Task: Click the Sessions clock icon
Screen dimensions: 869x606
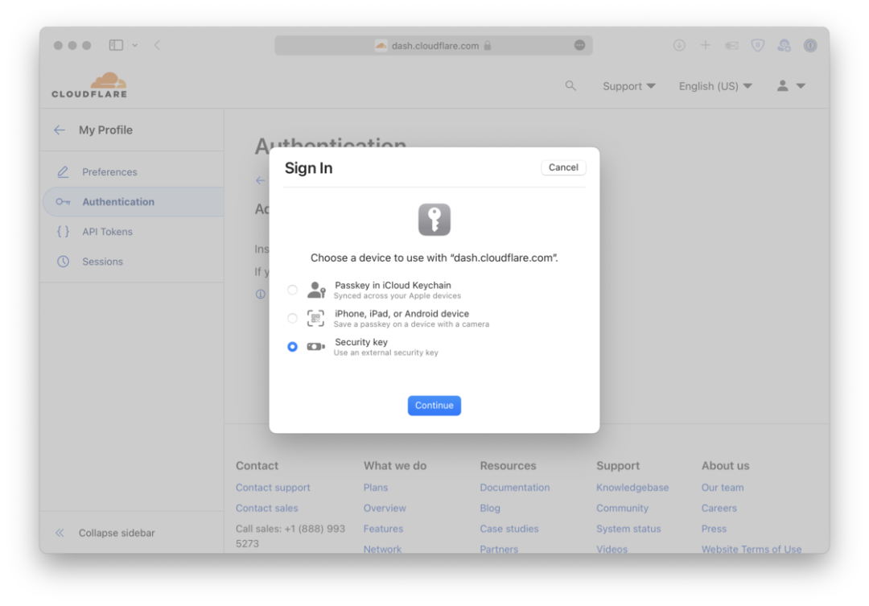Action: 63,262
